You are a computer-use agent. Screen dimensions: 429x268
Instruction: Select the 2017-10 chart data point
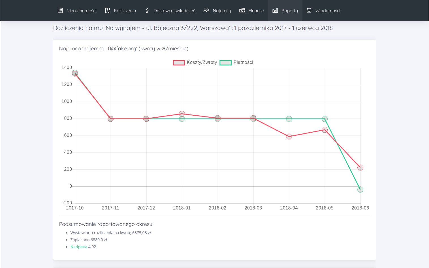click(75, 74)
